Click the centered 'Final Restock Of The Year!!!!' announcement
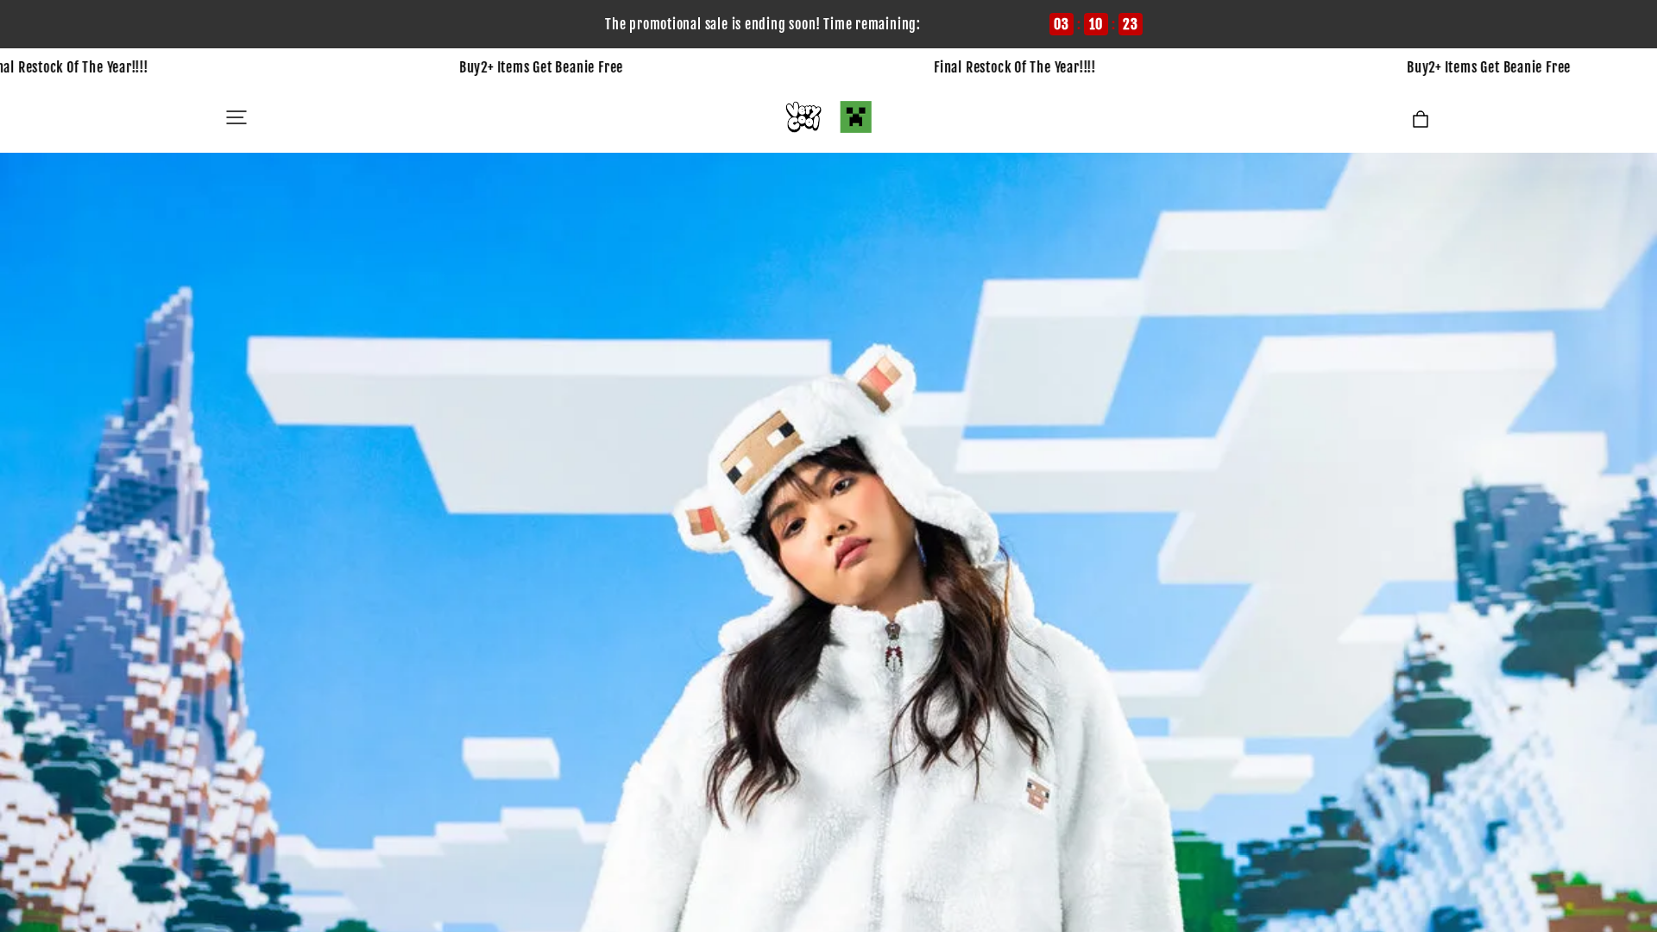Viewport: 1657px width, 932px height. [1014, 67]
